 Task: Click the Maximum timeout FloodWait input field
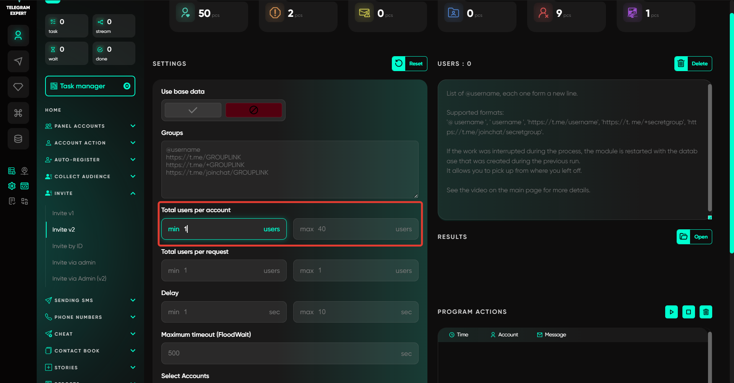(283, 353)
